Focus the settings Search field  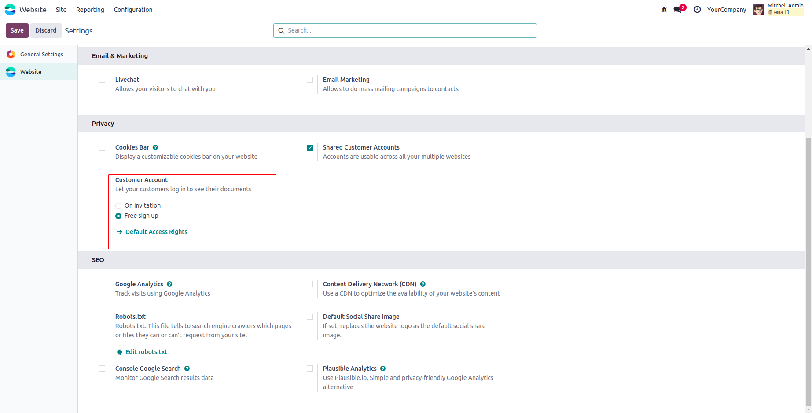(409, 30)
